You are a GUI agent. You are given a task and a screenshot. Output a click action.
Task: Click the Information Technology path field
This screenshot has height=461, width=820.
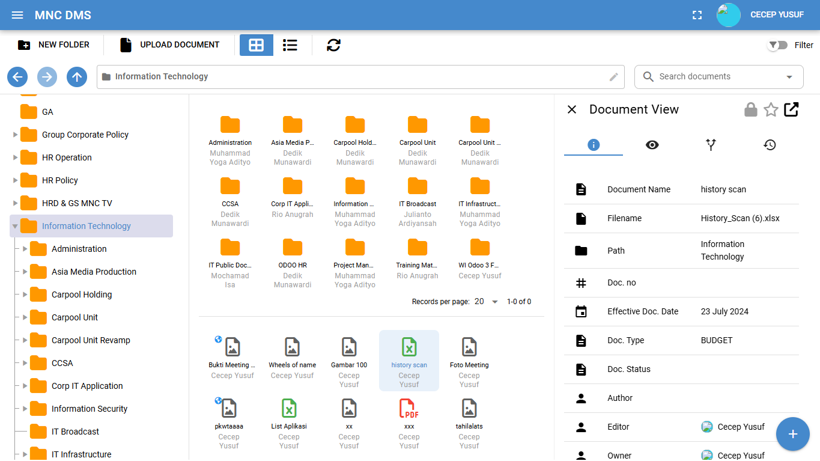(x=360, y=77)
